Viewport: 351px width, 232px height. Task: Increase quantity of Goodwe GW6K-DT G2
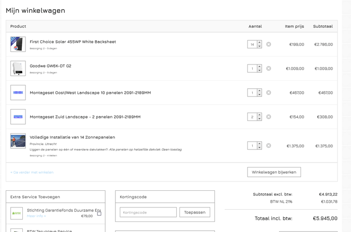click(x=259, y=67)
